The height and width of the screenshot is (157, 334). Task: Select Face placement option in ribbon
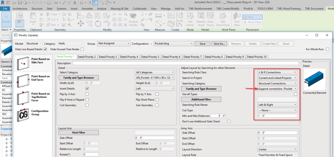[252, 17]
